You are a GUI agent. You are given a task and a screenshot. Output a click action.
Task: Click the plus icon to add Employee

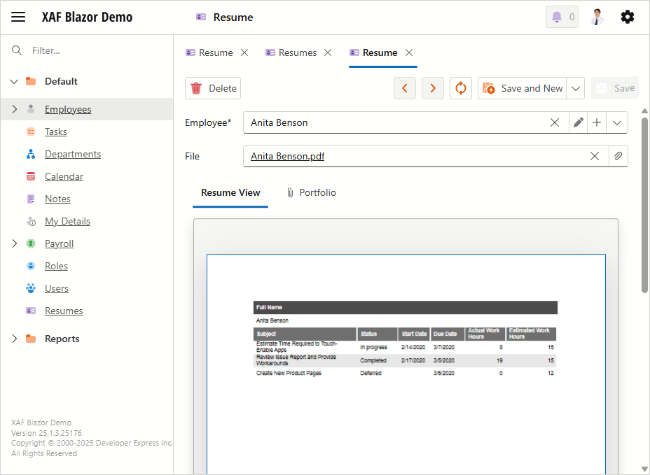[x=597, y=122]
